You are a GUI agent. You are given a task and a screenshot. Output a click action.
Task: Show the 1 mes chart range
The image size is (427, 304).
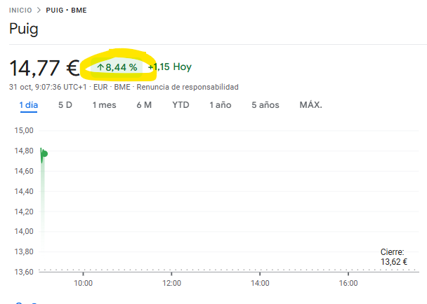(104, 105)
